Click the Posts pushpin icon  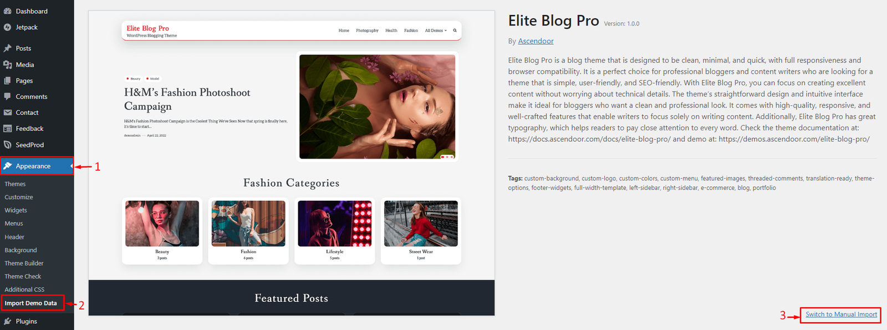coord(7,48)
